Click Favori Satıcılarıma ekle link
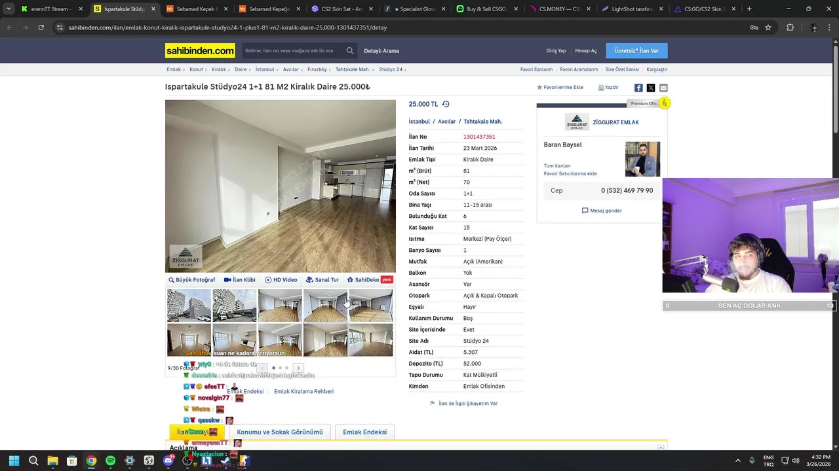 point(570,174)
